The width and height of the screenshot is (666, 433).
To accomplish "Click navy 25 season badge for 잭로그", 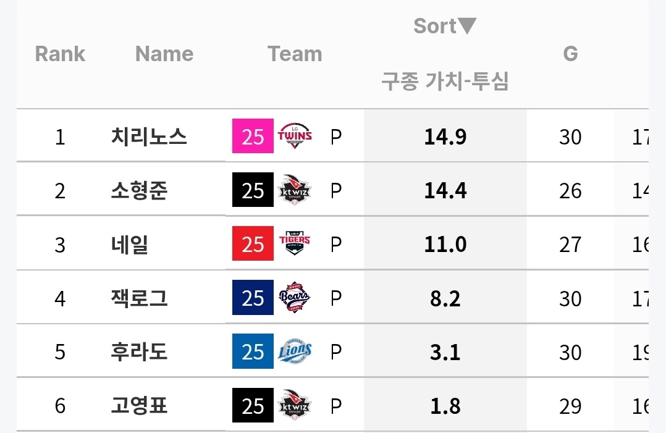I will [x=253, y=298].
